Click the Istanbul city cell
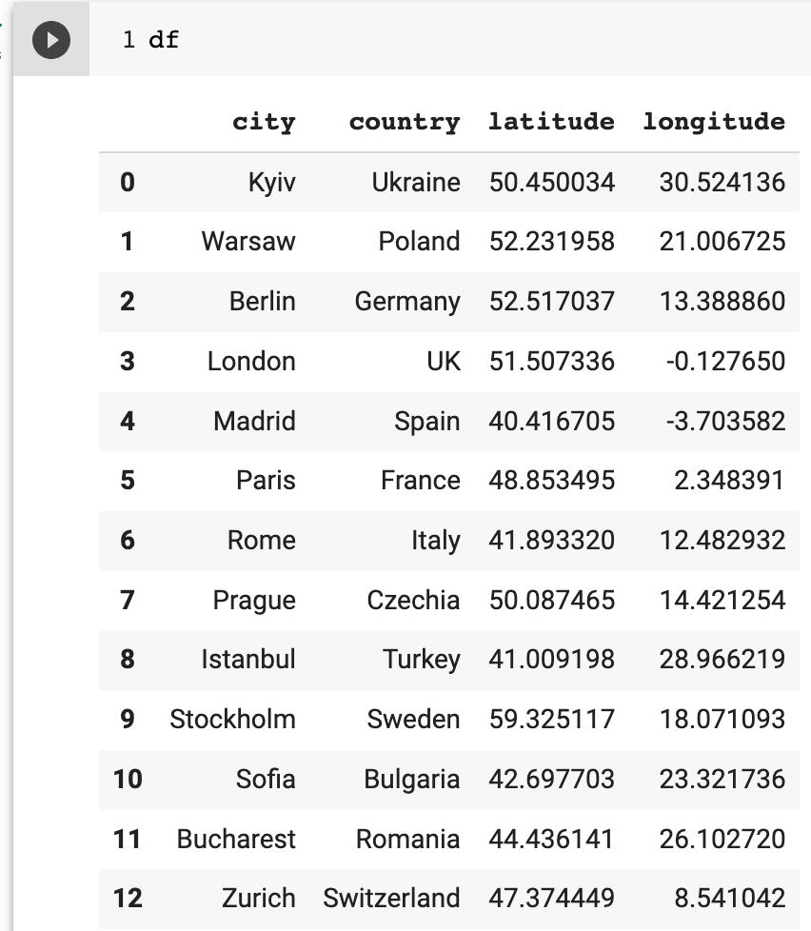811x931 pixels. click(x=248, y=660)
